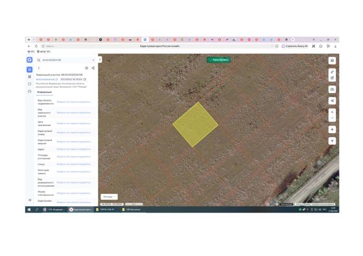Click the search field with cadastral number

click(66, 60)
